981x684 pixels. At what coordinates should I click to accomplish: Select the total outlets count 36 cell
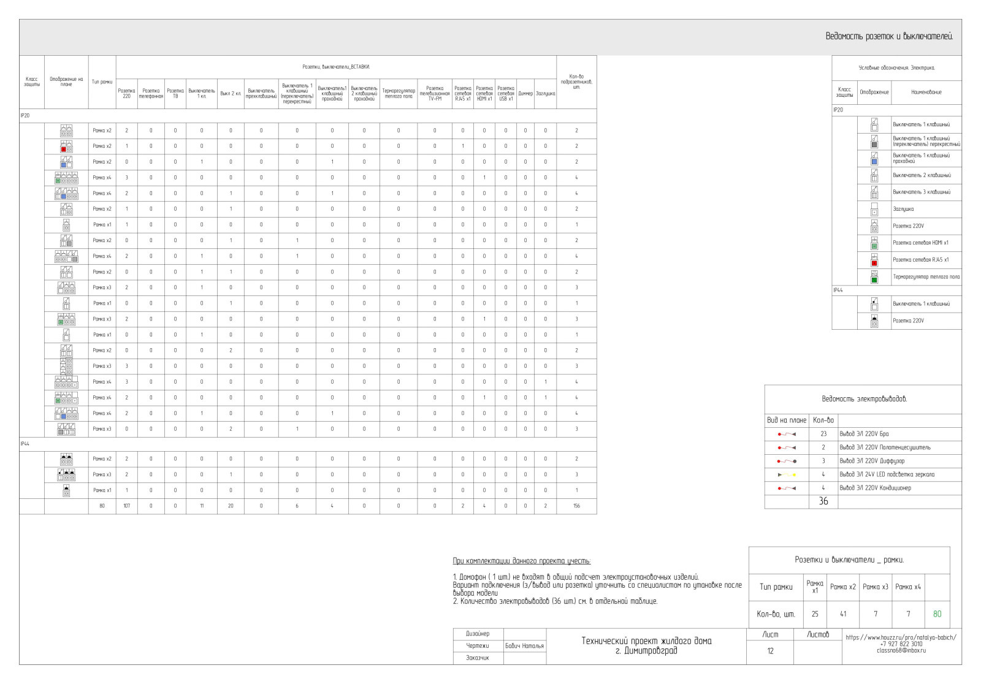[x=823, y=501]
